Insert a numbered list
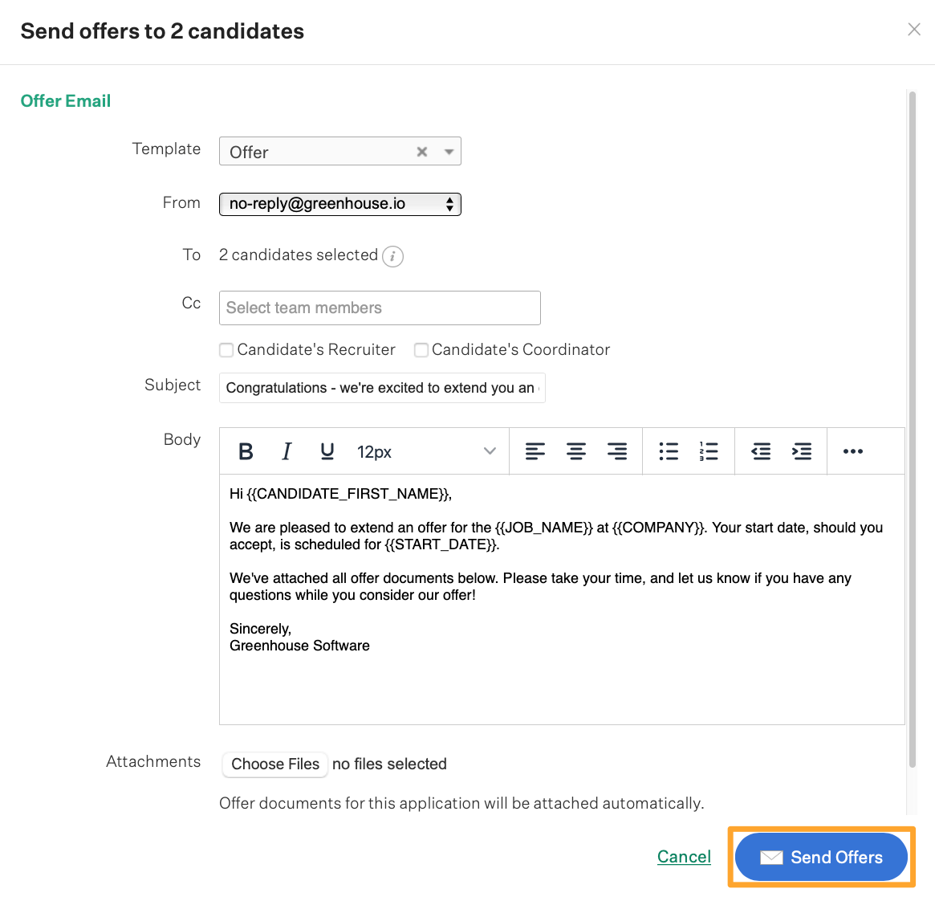This screenshot has width=935, height=901. point(709,451)
